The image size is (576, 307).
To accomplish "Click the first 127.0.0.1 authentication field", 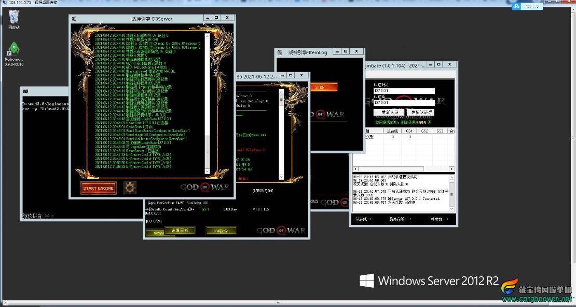I will 404,90.
